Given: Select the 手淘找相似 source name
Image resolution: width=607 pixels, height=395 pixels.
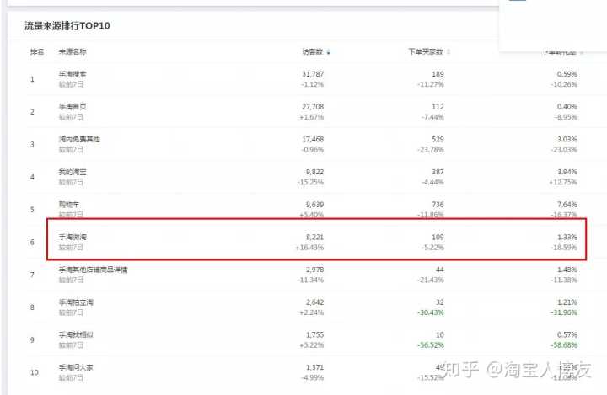Looking at the screenshot, I should 76,334.
